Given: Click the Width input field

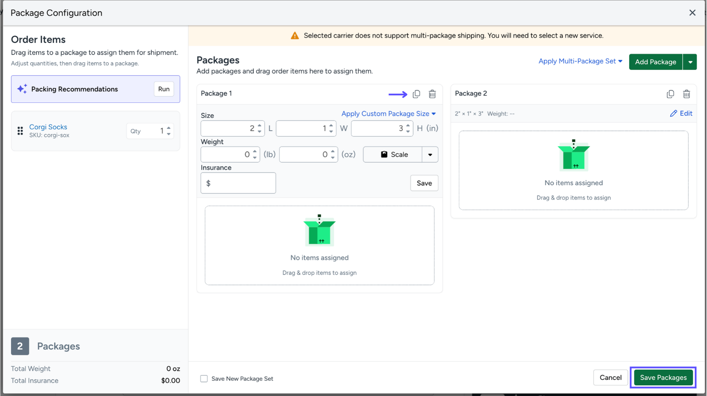Looking at the screenshot, I should point(306,128).
